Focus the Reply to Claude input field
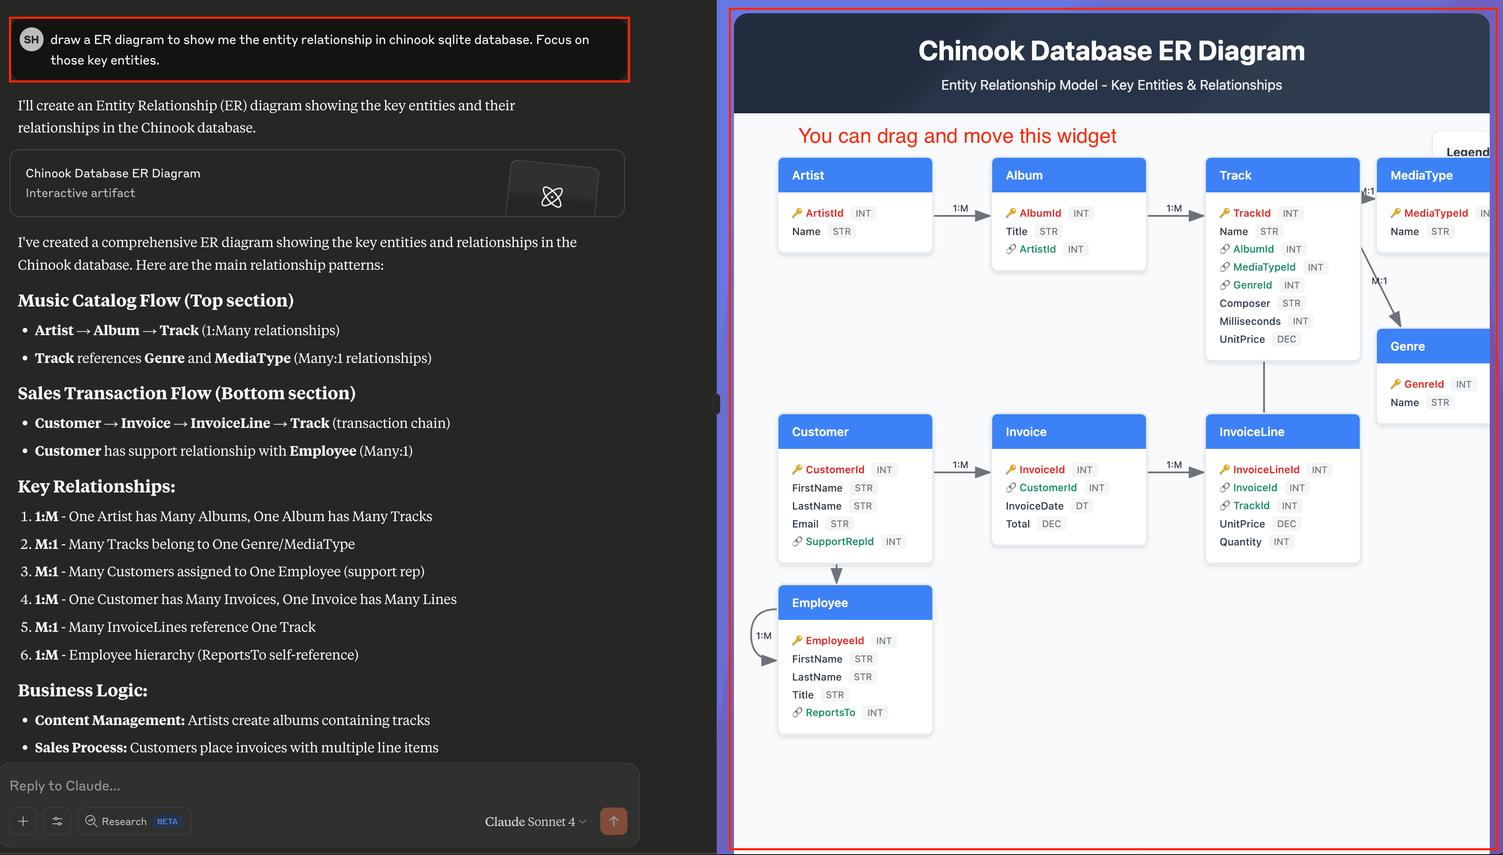Screen dimensions: 1503x855 coord(317,786)
